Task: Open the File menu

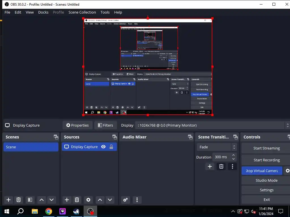Action: [7, 12]
